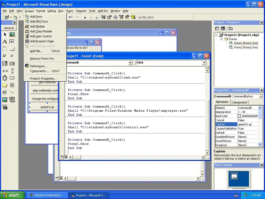Click the Properties list scroll down arrow
The height and width of the screenshot is (199, 265).
[x=260, y=144]
